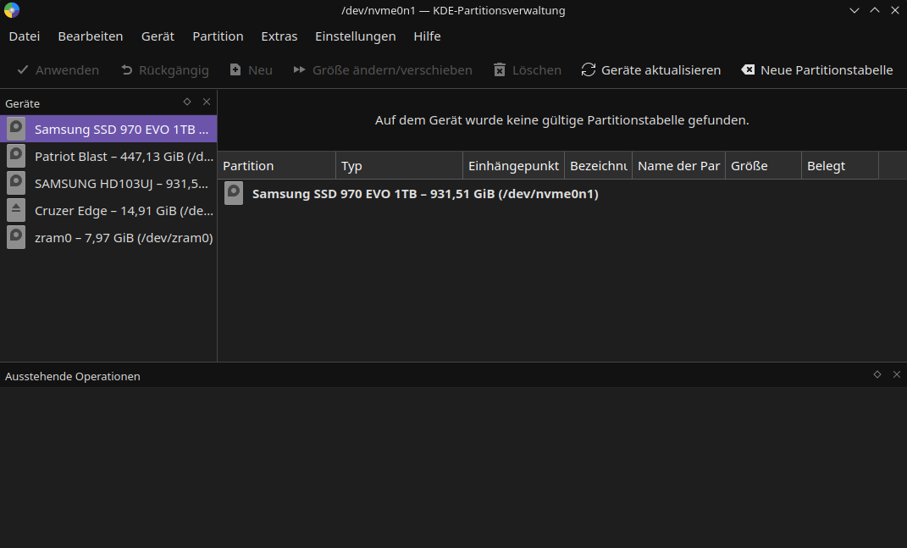Float the Geräte panel with diamond icon
Viewport: 907px width, 548px height.
coord(187,102)
